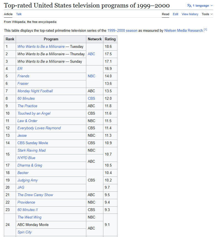Open the Friends program link

[23, 76]
